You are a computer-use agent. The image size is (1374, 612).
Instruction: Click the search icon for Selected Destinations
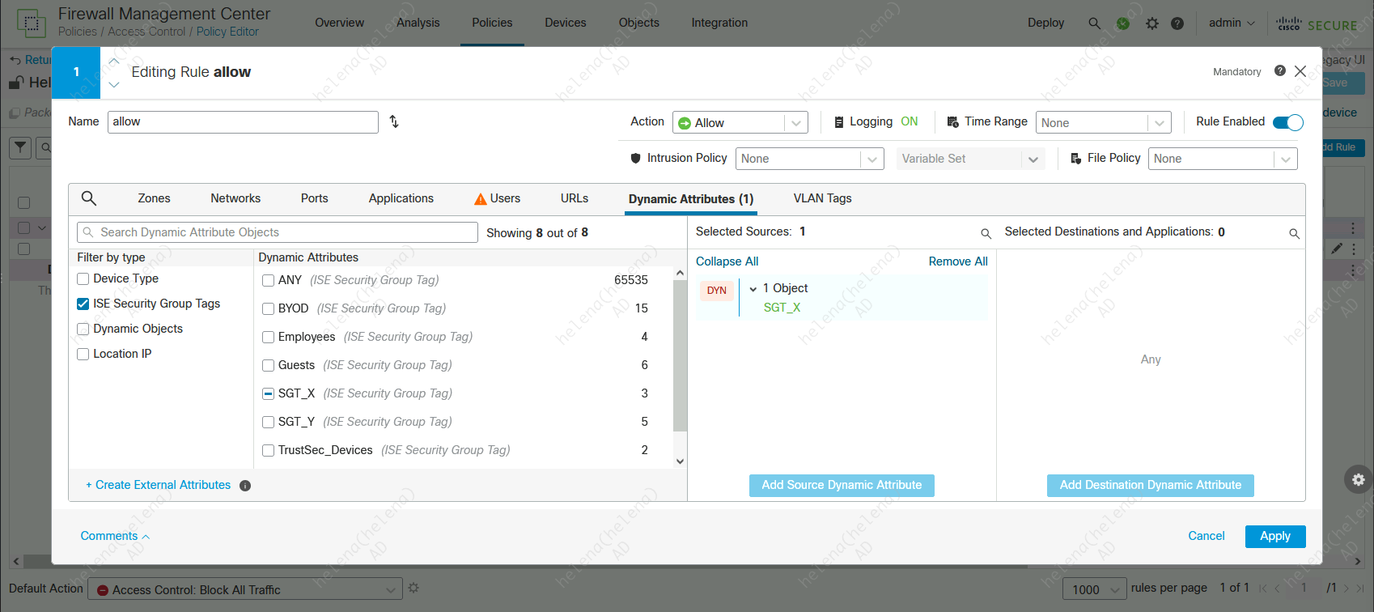[1294, 233]
